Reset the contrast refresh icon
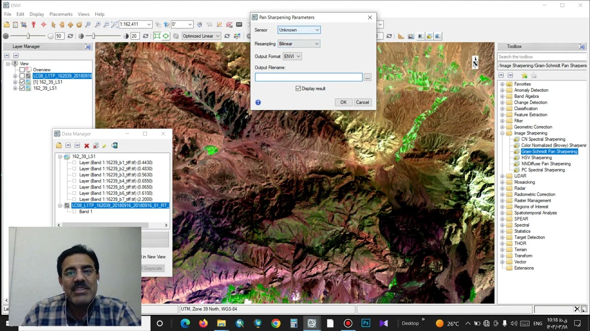The height and width of the screenshot is (331, 590). [x=146, y=36]
